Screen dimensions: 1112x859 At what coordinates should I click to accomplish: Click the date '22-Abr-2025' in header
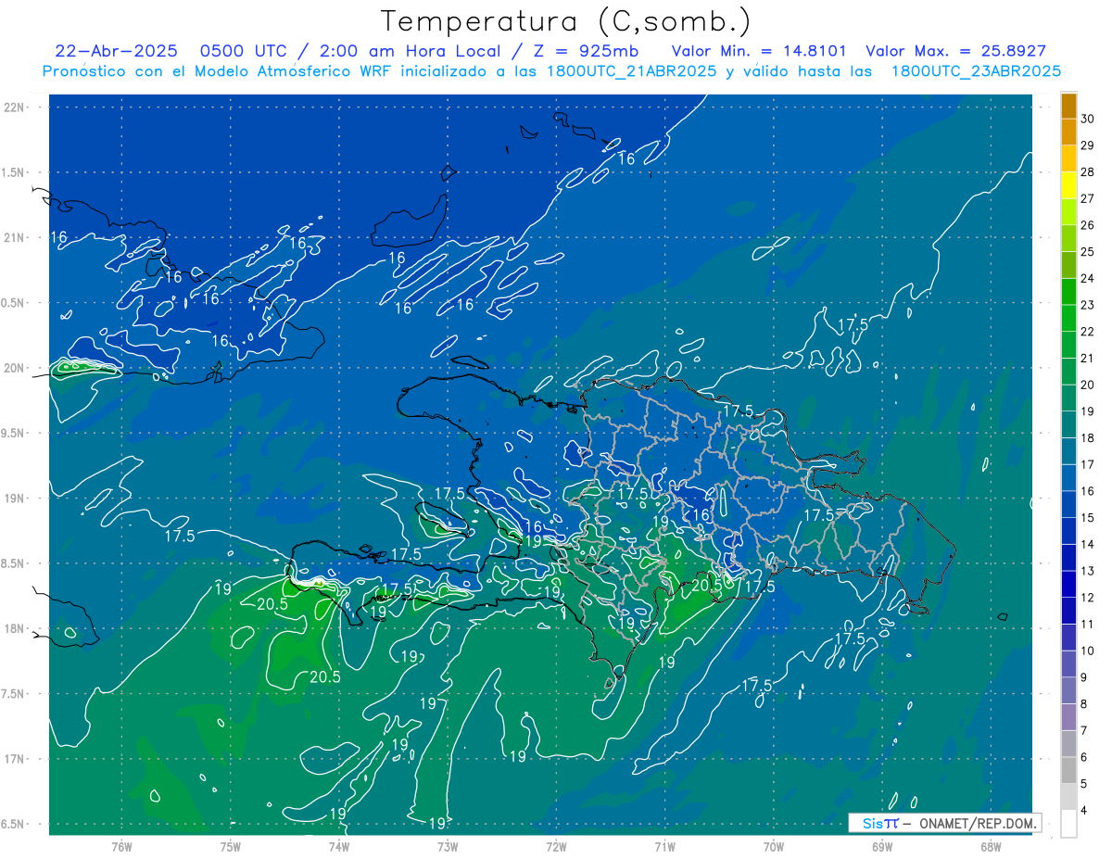pos(116,51)
